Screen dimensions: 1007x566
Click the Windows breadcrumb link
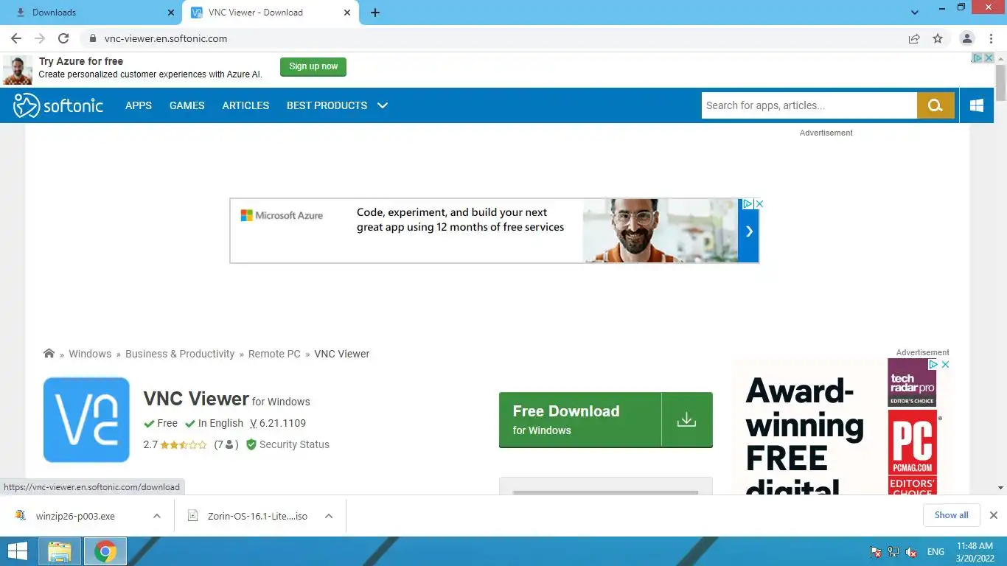click(x=90, y=354)
